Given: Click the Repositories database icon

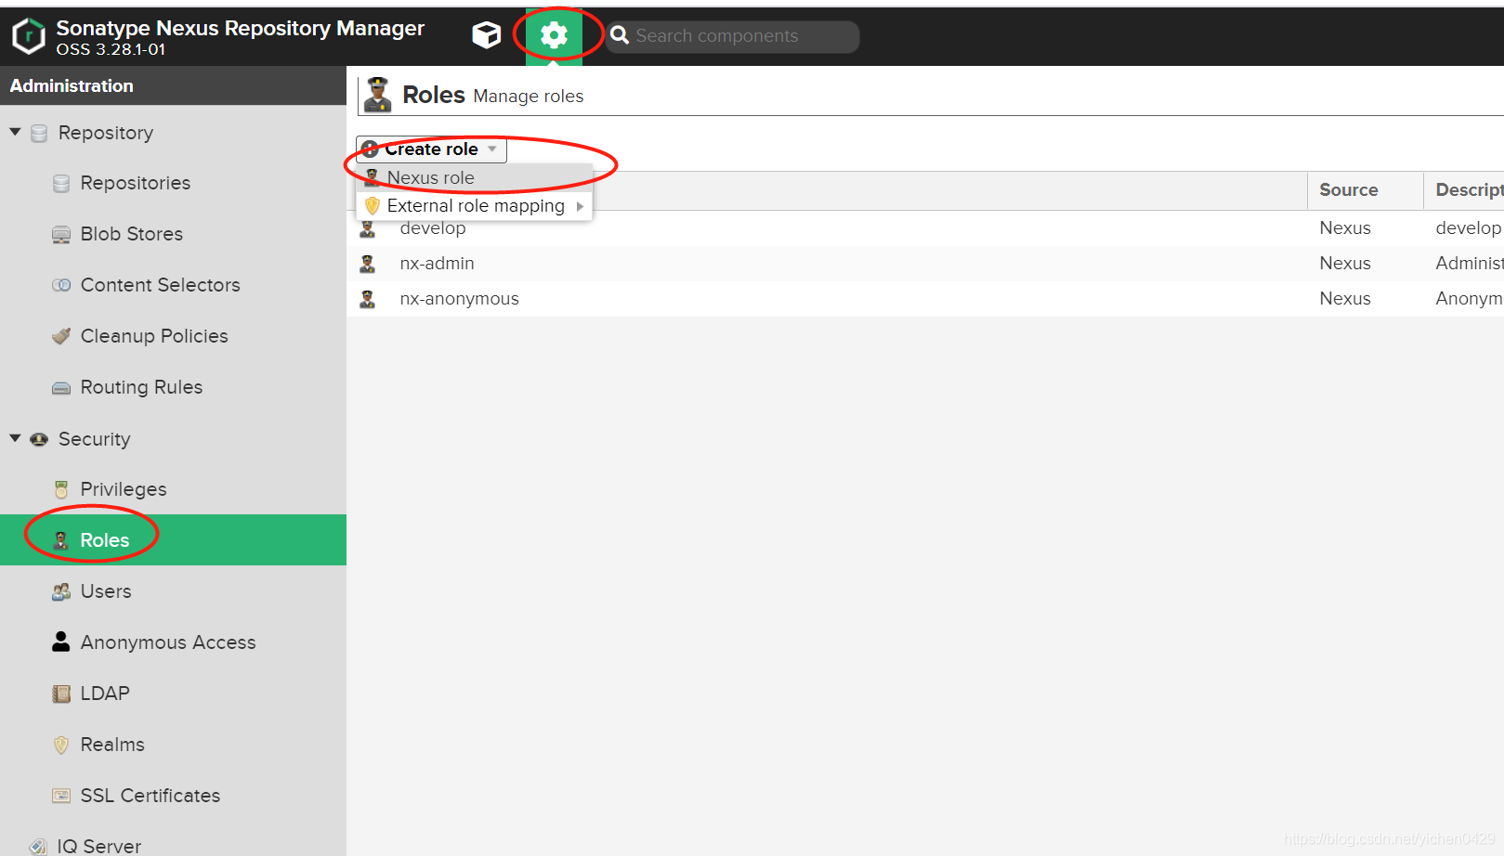Looking at the screenshot, I should point(61,183).
